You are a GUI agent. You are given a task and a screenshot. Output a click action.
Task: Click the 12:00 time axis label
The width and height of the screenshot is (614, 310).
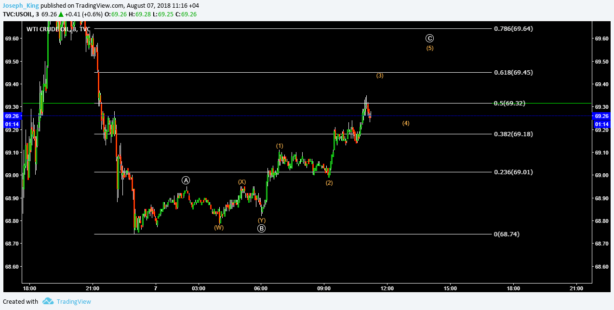tap(387, 288)
